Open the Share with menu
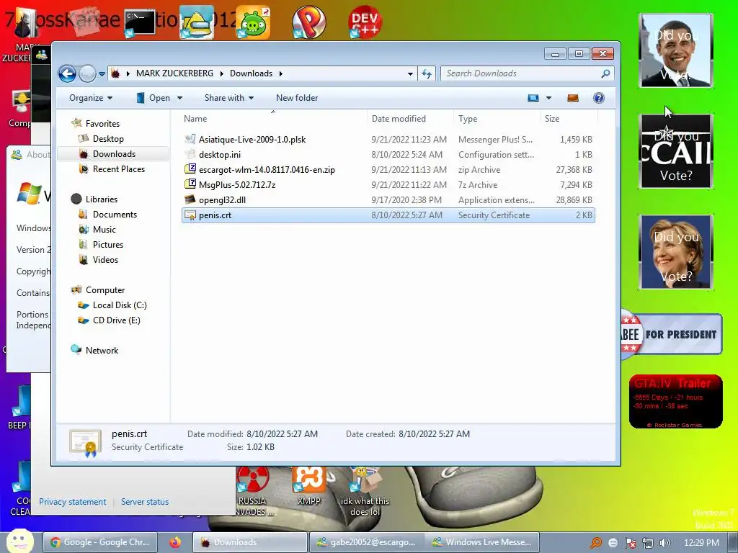 tap(229, 98)
